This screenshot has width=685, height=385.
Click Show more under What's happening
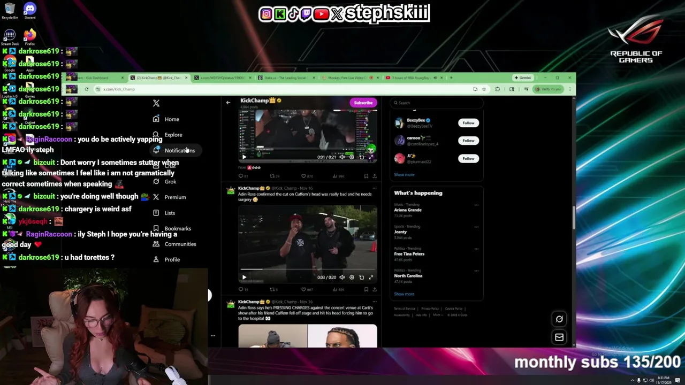[x=404, y=294]
